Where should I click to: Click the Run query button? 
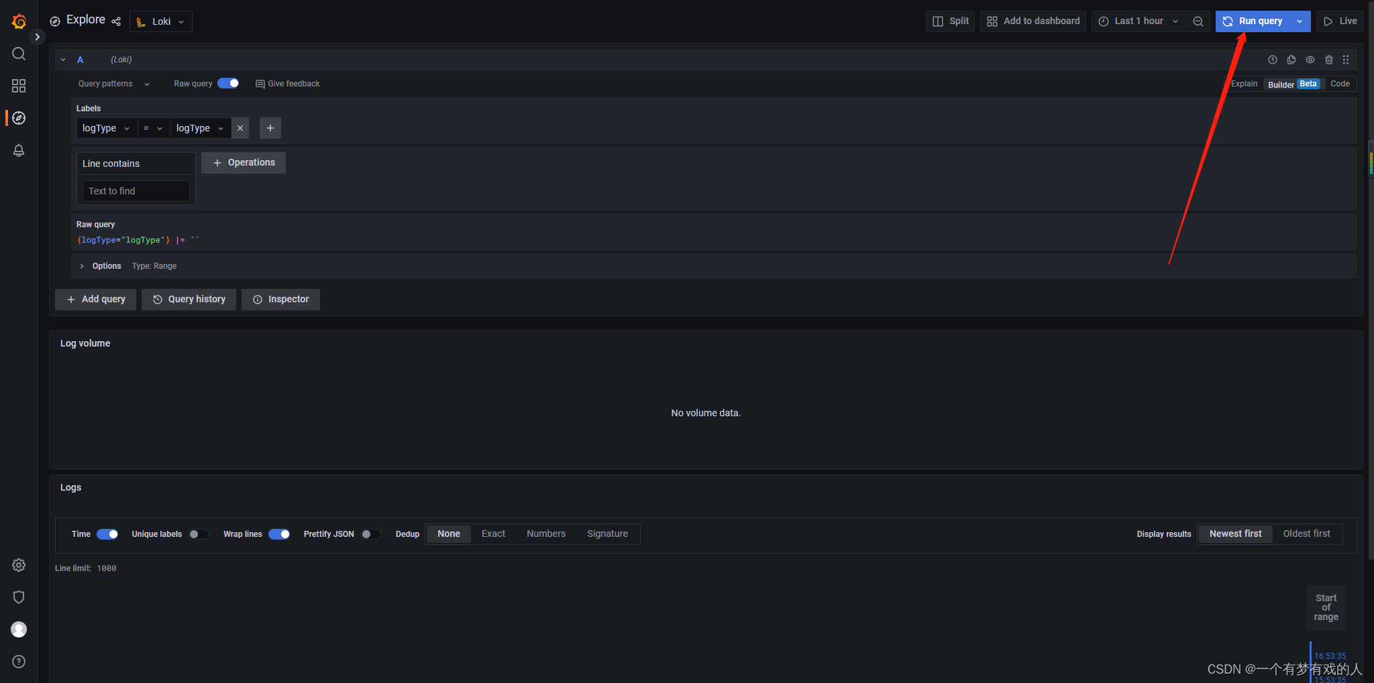pos(1253,21)
